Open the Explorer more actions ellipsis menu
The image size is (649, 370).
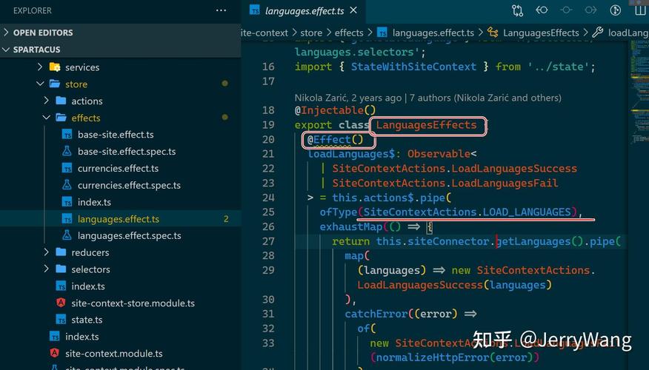tap(221, 10)
